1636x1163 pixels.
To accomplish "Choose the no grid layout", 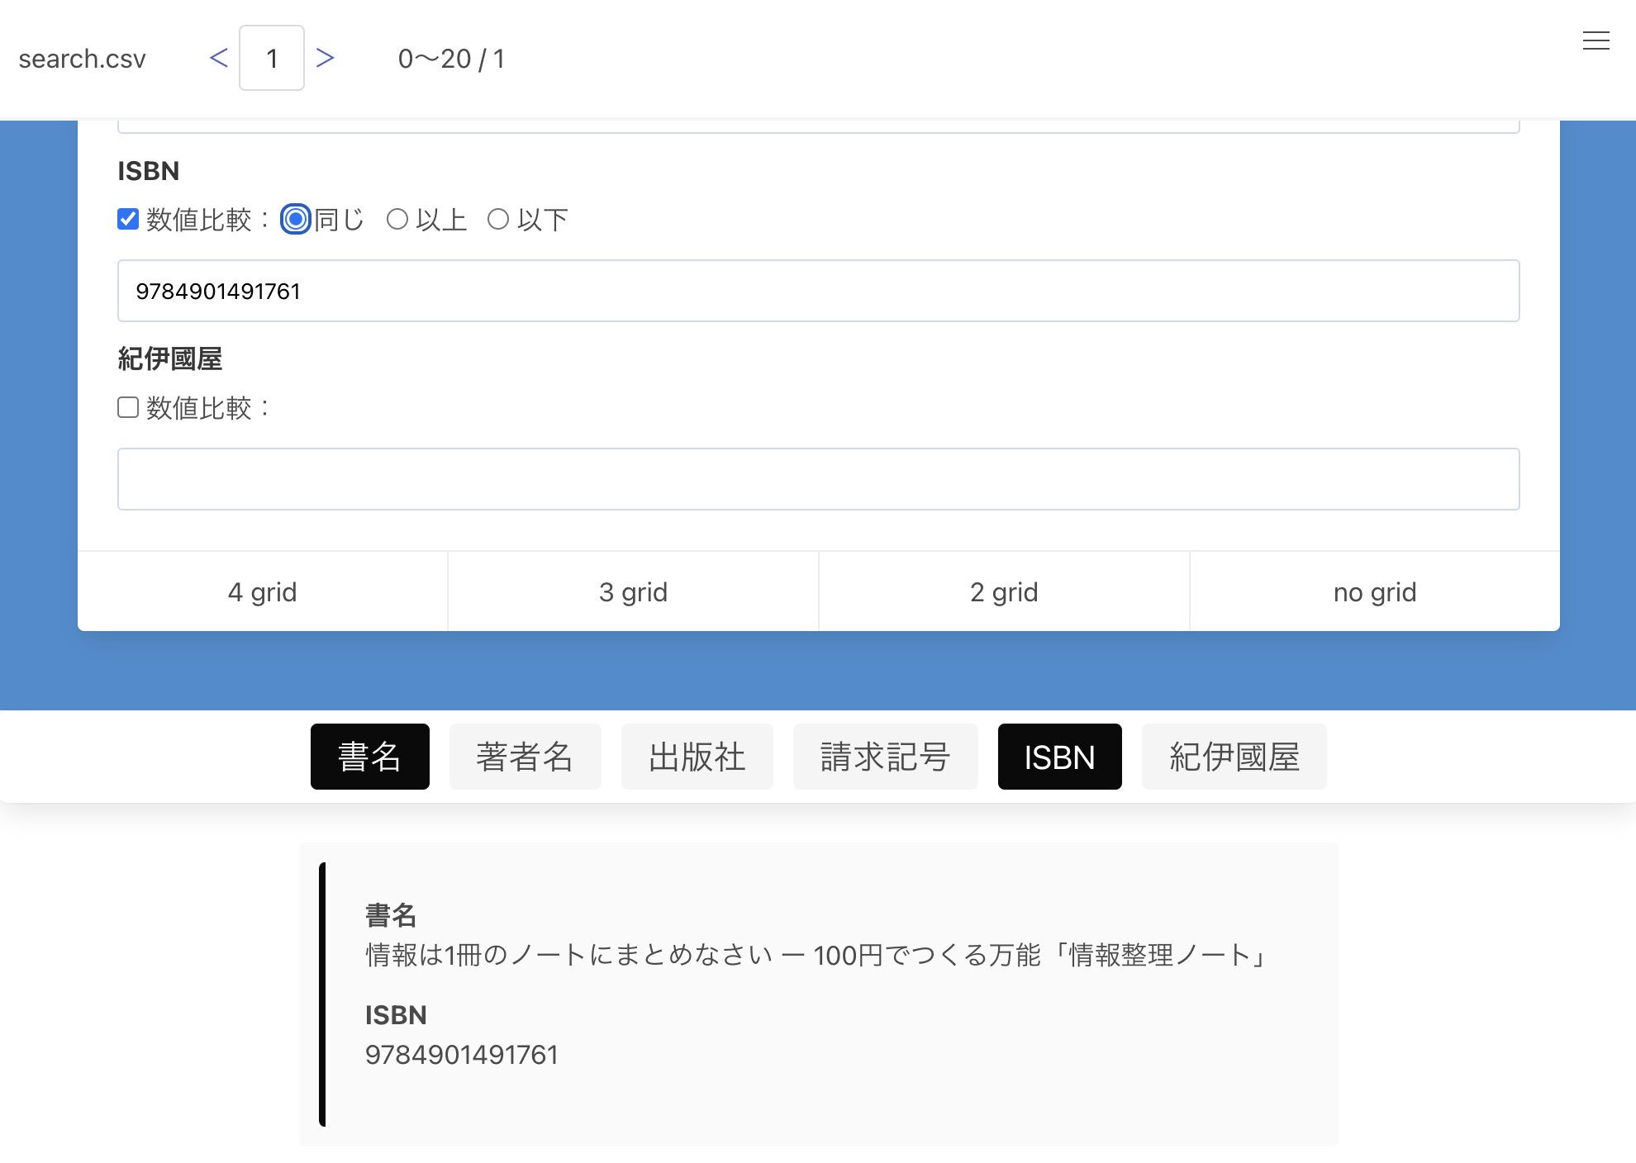I will coord(1374,591).
